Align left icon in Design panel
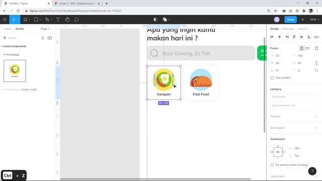The image size is (322, 181). (x=272, y=37)
